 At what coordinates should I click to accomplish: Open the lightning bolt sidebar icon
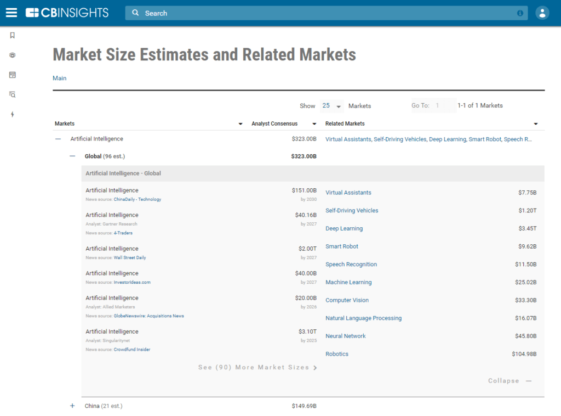[12, 114]
